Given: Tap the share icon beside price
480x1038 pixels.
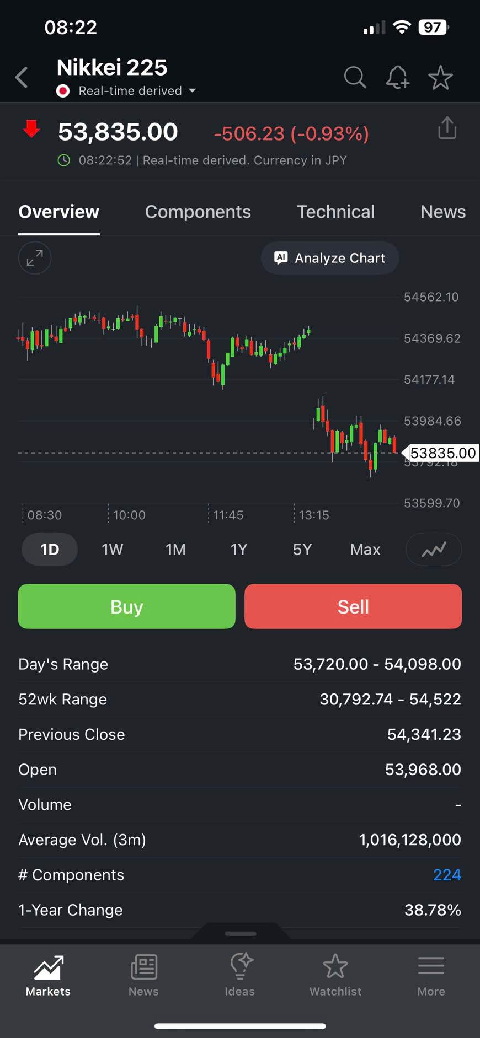Looking at the screenshot, I should click(447, 128).
